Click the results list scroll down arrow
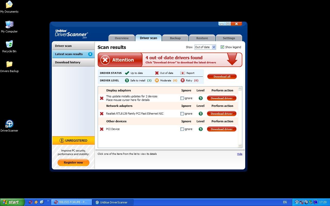The width and height of the screenshot is (330, 206). coord(240,146)
